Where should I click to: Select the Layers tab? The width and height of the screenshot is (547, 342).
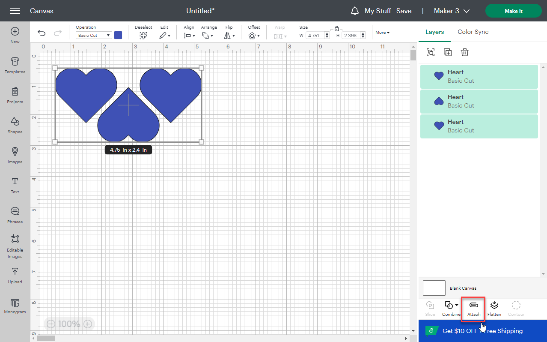click(x=434, y=32)
